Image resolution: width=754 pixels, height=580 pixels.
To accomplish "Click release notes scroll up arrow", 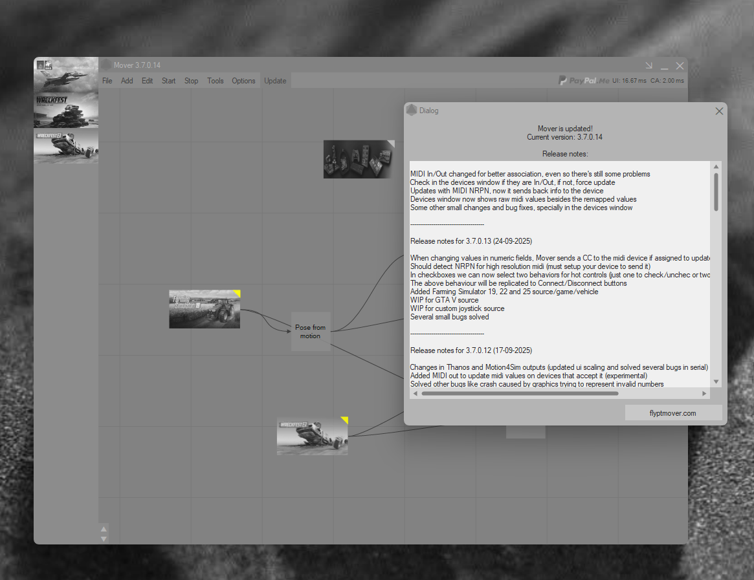I will tap(716, 167).
